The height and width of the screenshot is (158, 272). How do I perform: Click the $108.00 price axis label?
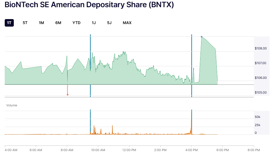coord(261,48)
